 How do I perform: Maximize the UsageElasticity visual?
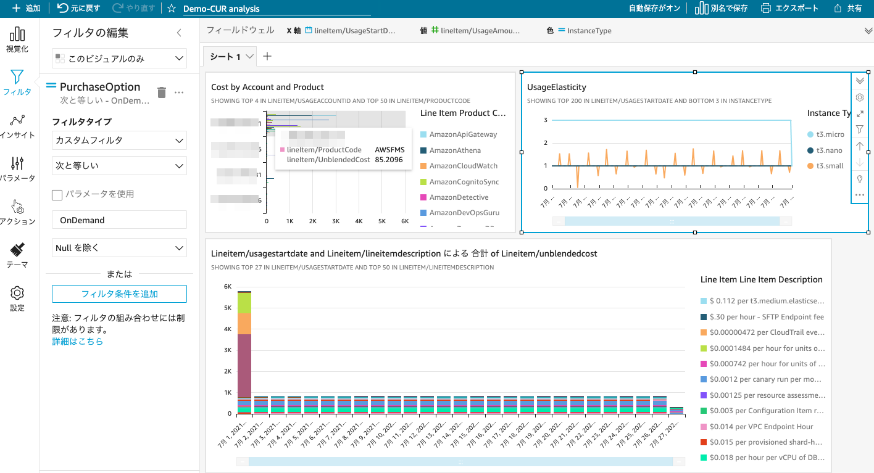pyautogui.click(x=860, y=113)
